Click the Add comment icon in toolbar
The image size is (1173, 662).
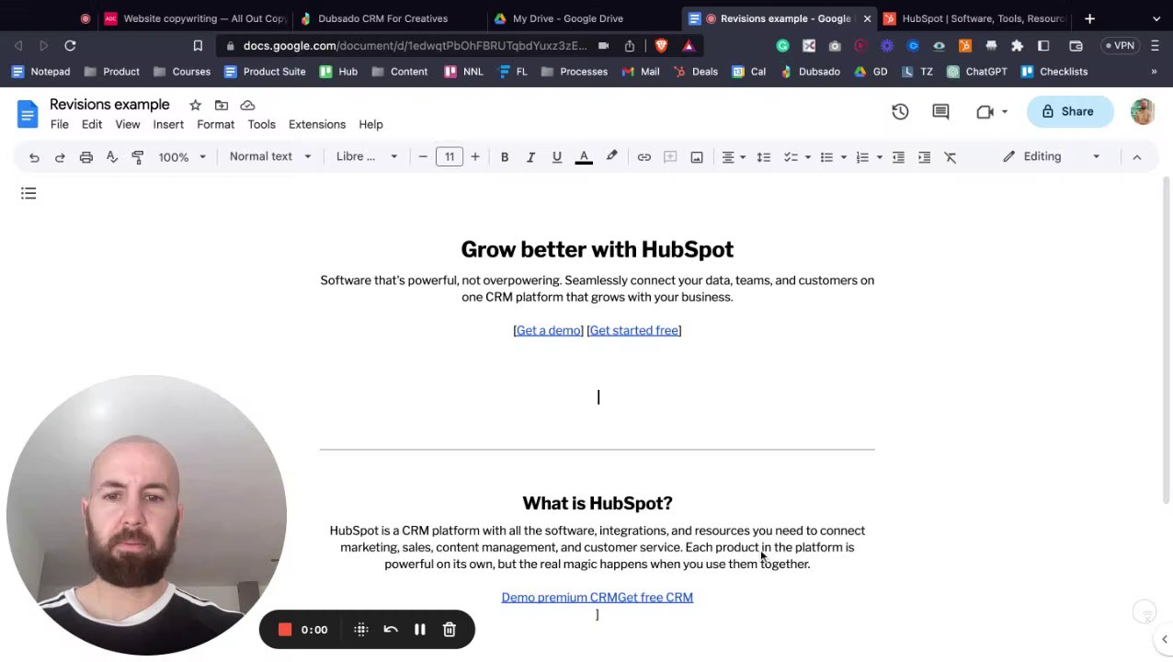(x=670, y=157)
